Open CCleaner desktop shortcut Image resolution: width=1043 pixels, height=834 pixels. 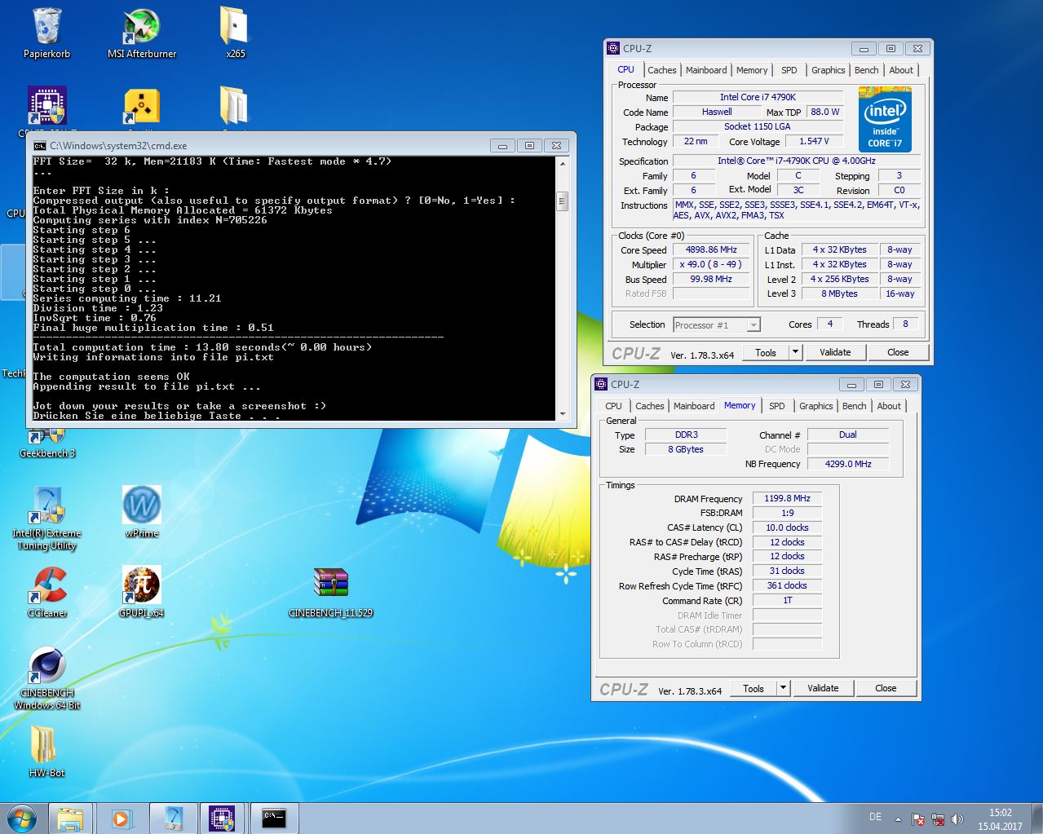point(46,592)
